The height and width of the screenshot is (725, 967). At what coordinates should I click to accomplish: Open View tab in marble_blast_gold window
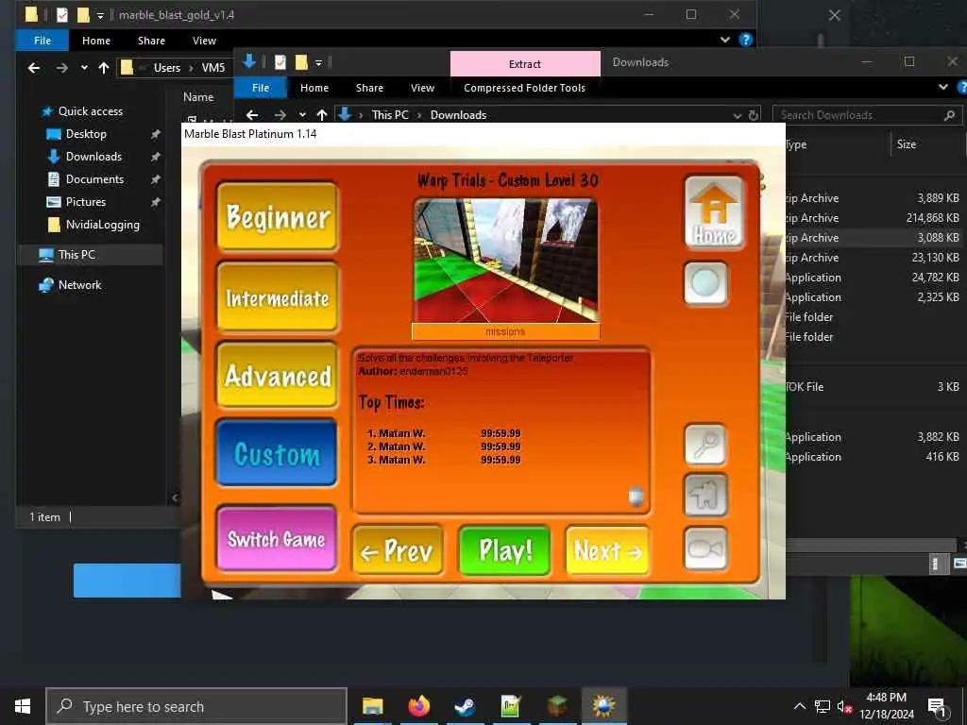[x=204, y=40]
